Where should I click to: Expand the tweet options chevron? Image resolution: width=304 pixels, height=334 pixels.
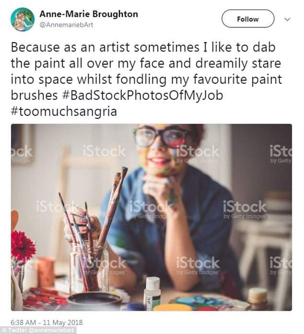coord(287,19)
